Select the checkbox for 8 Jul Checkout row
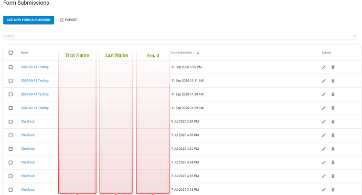Screen dimensions: 362x195 click(10, 121)
